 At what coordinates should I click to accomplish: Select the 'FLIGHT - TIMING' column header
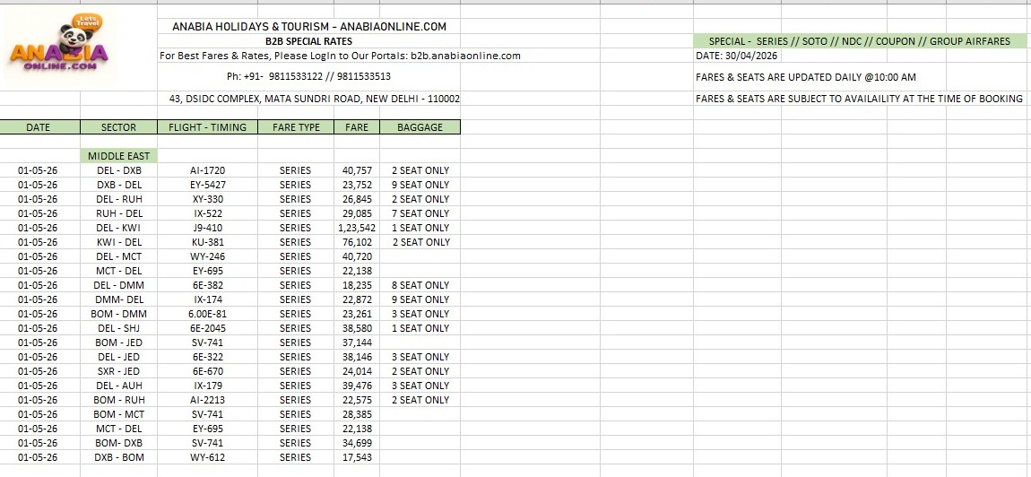[208, 127]
